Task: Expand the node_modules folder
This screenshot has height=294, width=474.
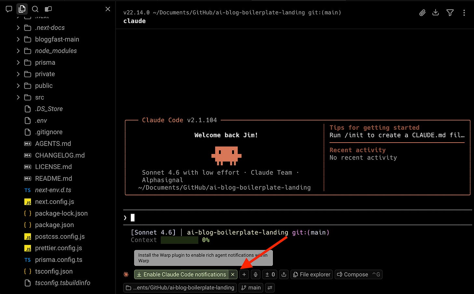Action: pos(56,51)
